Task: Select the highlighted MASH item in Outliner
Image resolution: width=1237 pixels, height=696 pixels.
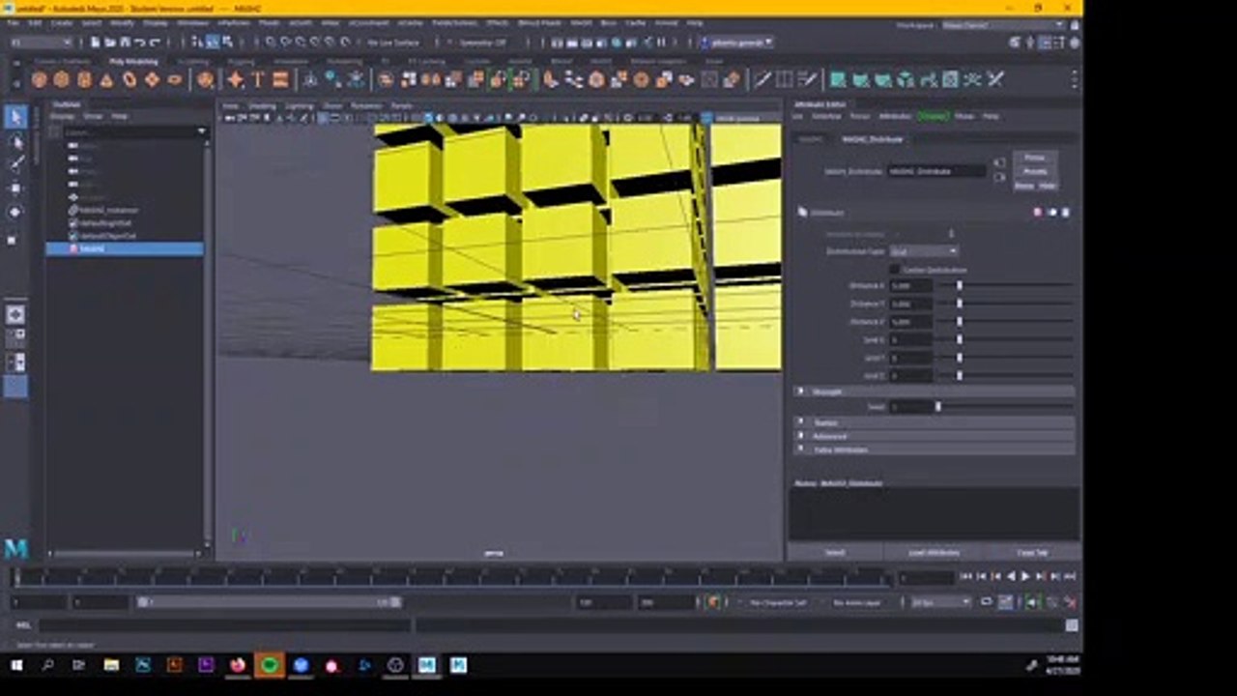Action: (125, 248)
